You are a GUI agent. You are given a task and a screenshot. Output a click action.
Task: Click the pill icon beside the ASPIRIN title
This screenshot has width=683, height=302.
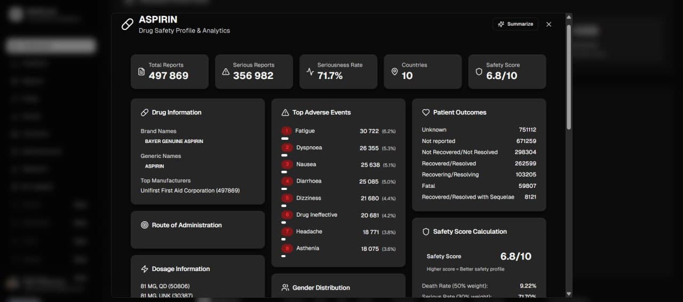pyautogui.click(x=128, y=24)
